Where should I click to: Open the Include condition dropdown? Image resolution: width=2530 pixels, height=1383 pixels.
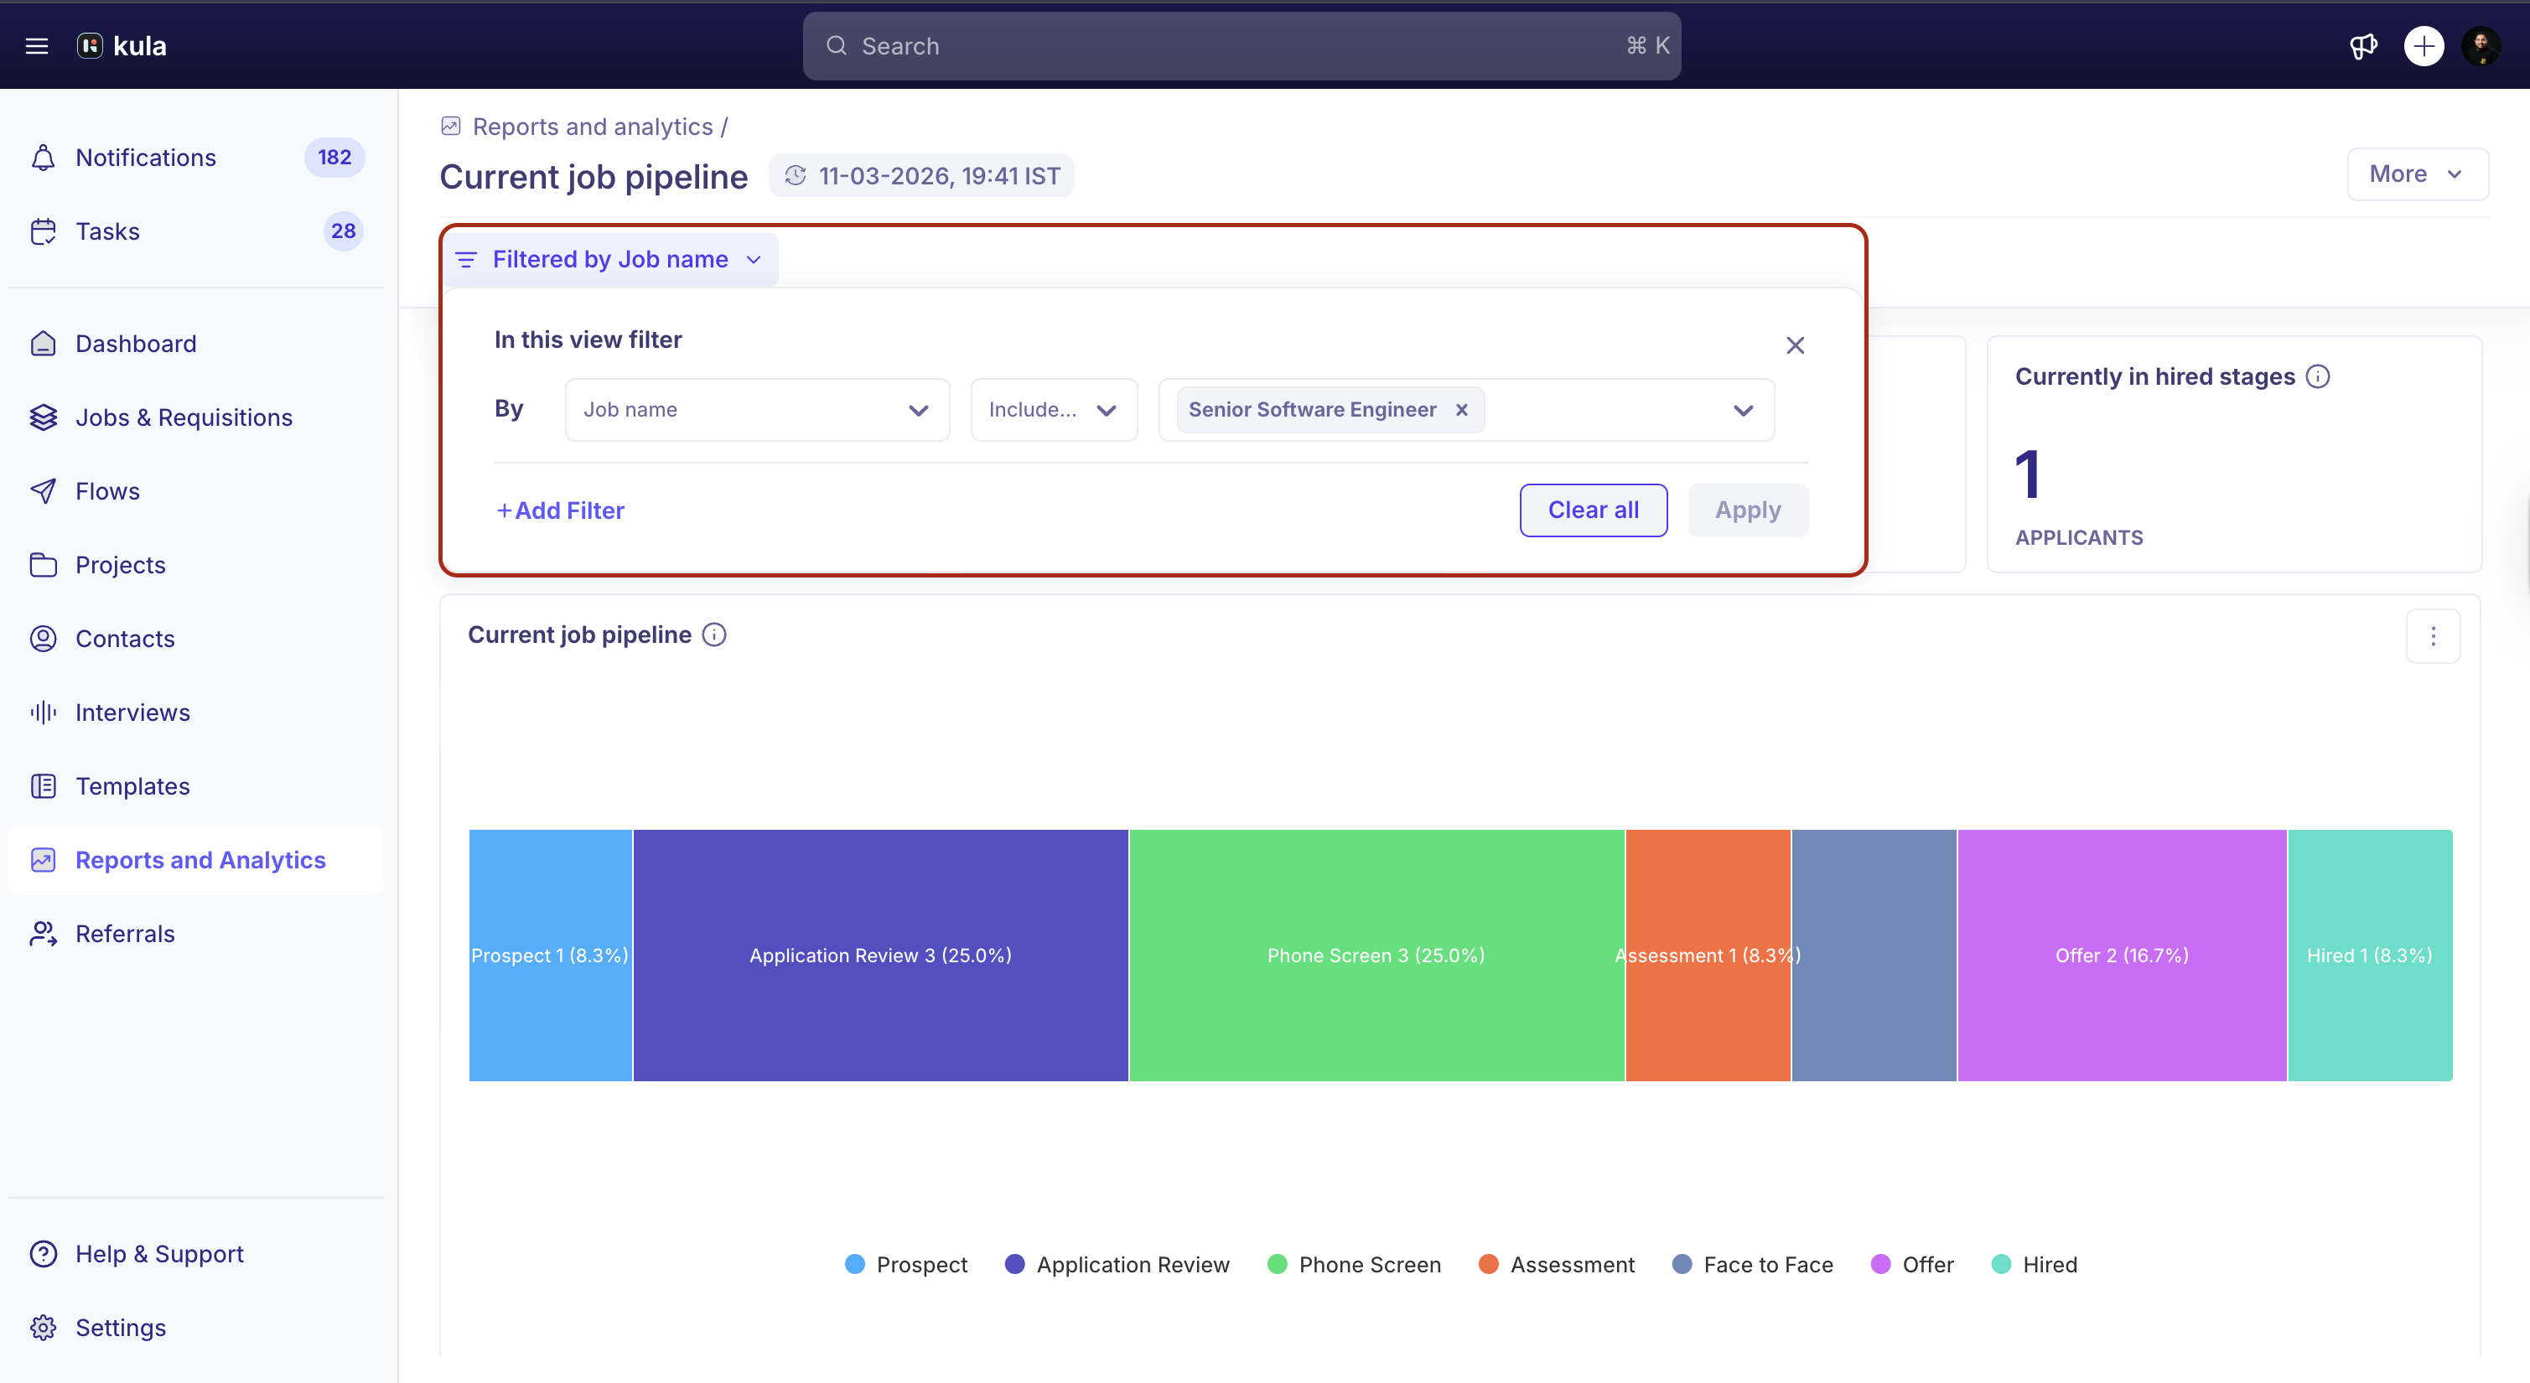click(1053, 410)
